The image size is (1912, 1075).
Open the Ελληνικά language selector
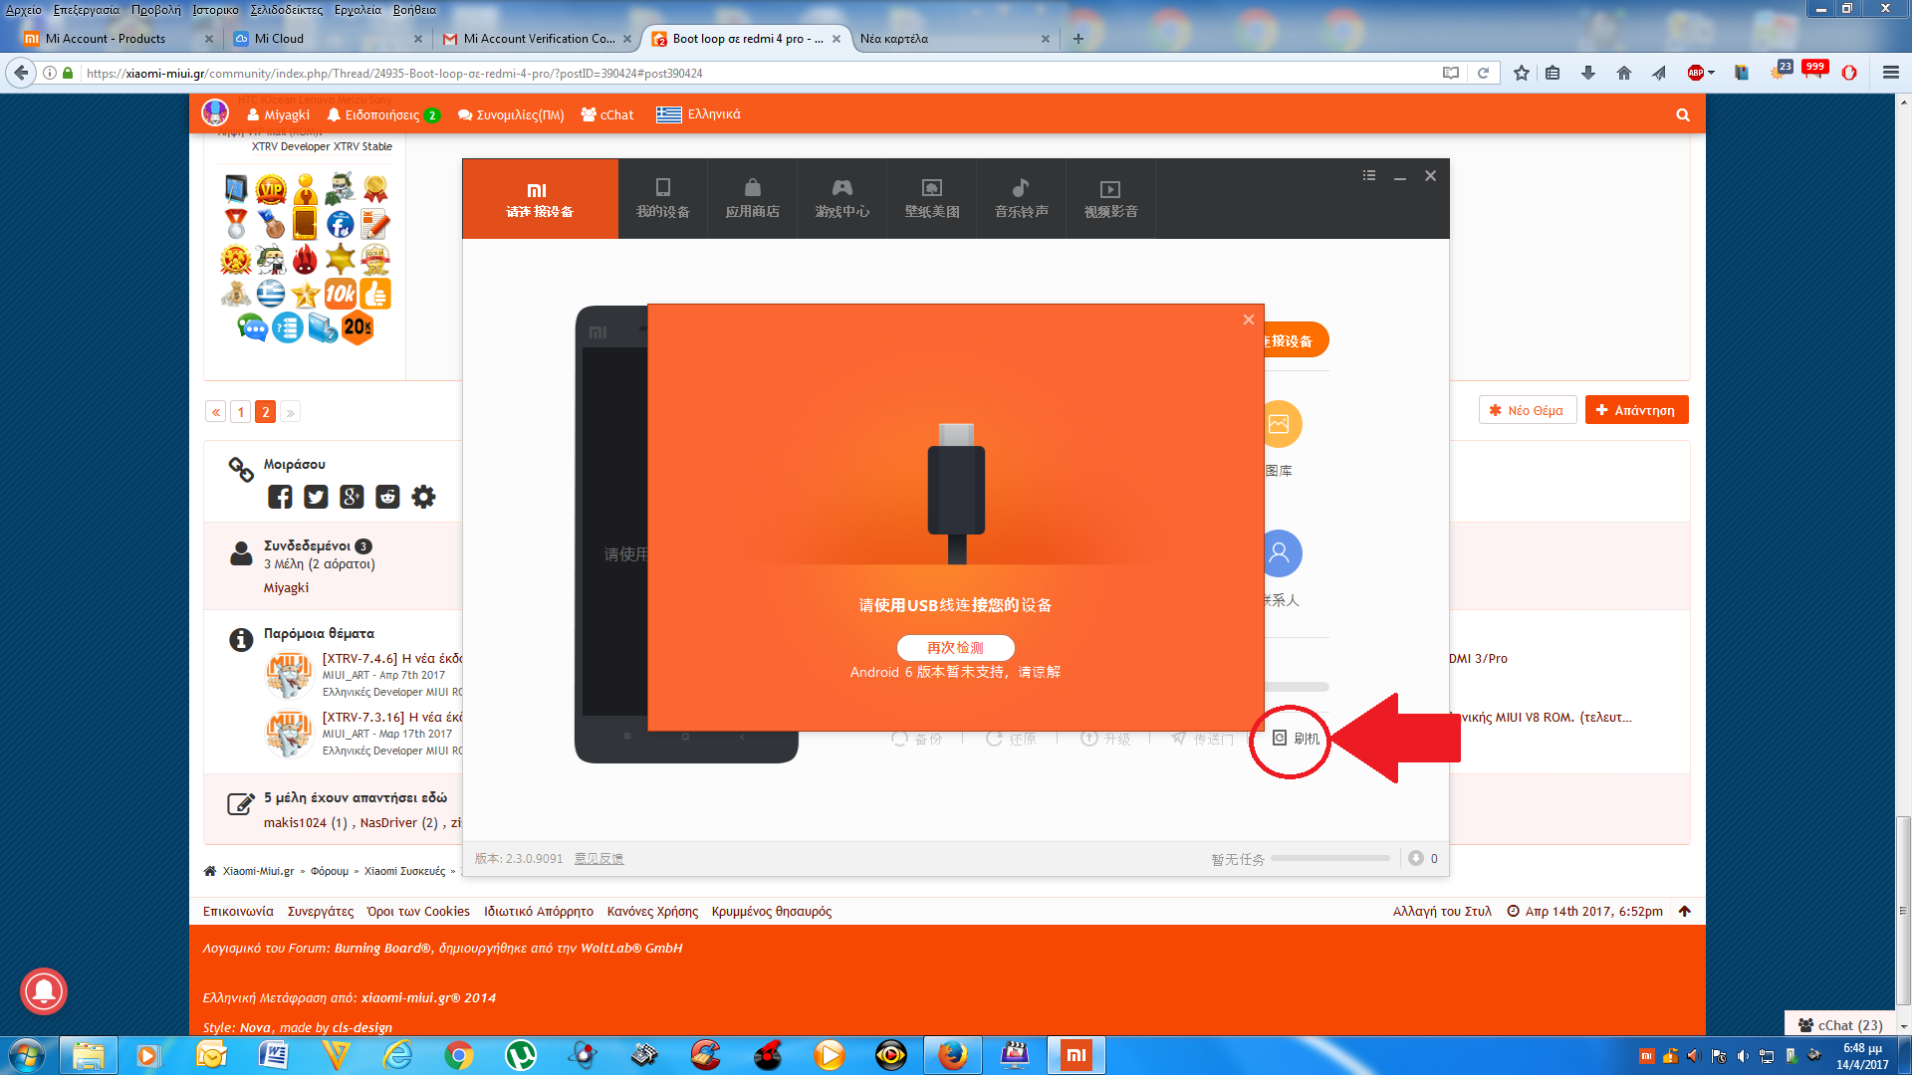[x=699, y=114]
